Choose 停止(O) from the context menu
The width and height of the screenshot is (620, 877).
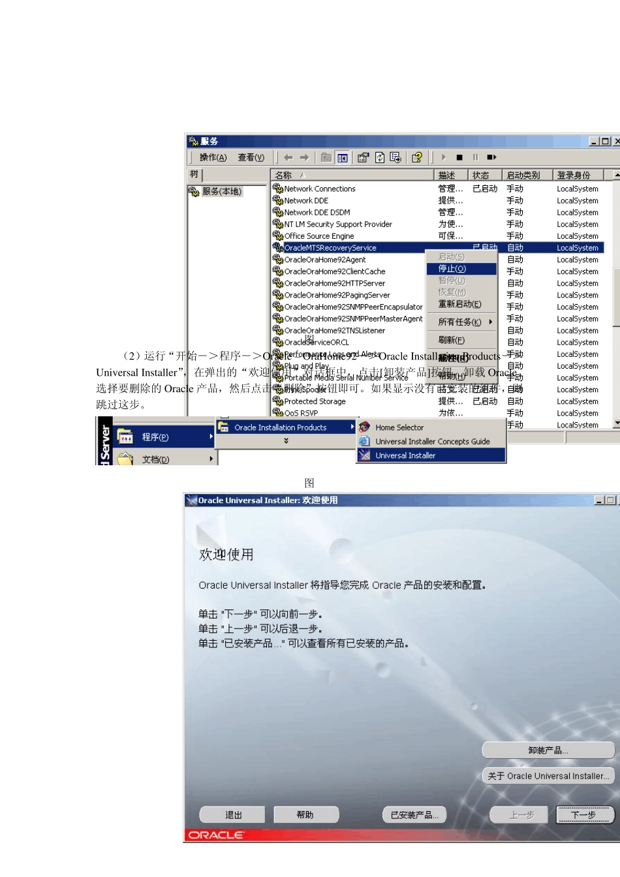[x=461, y=269]
